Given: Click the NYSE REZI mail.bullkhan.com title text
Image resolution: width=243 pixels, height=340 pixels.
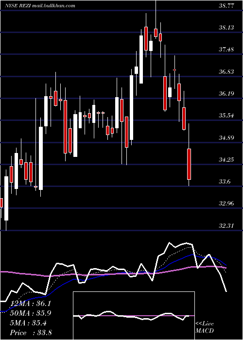Looking at the screenshot, I should pos(40,6).
